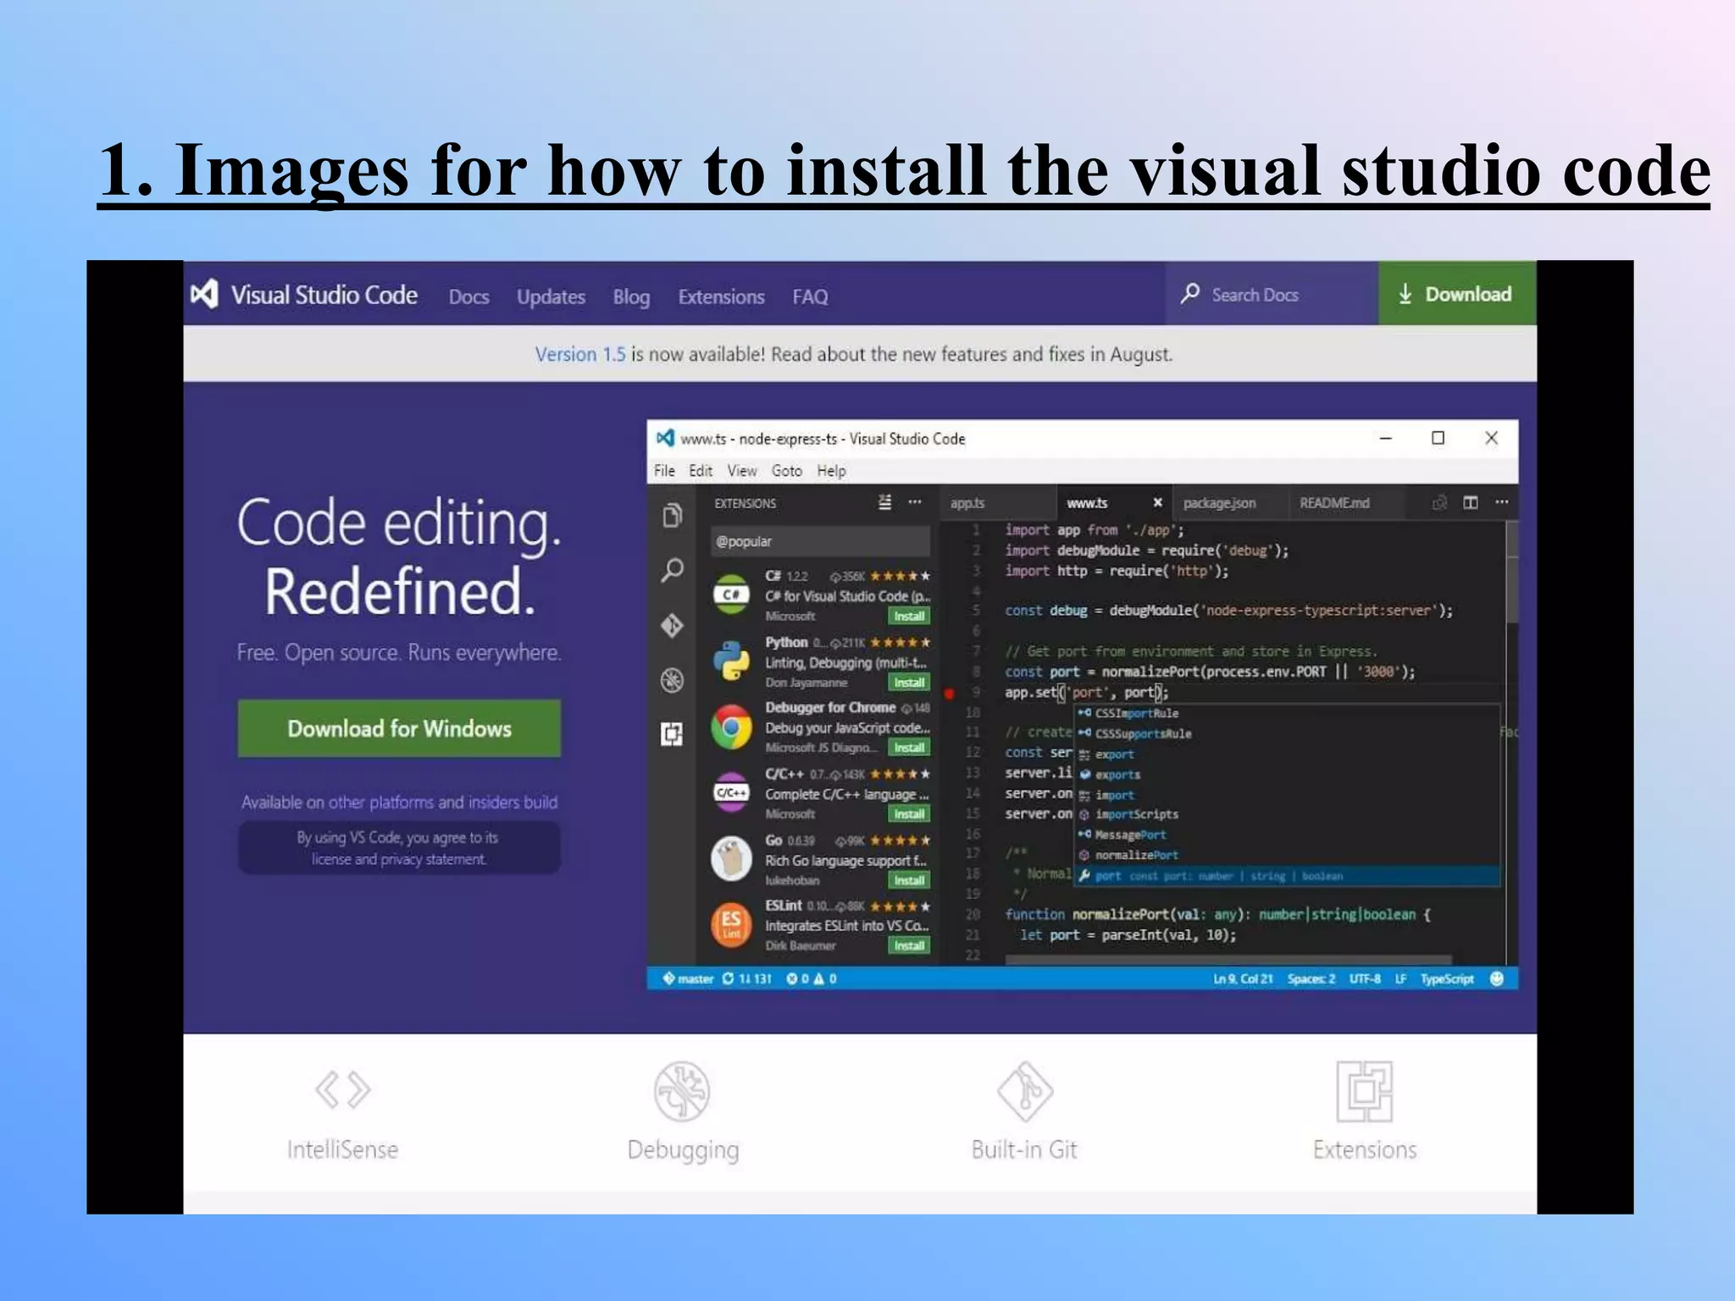Click Spaces: 2 indentation setting
Image resolution: width=1735 pixels, height=1301 pixels.
click(x=1311, y=979)
